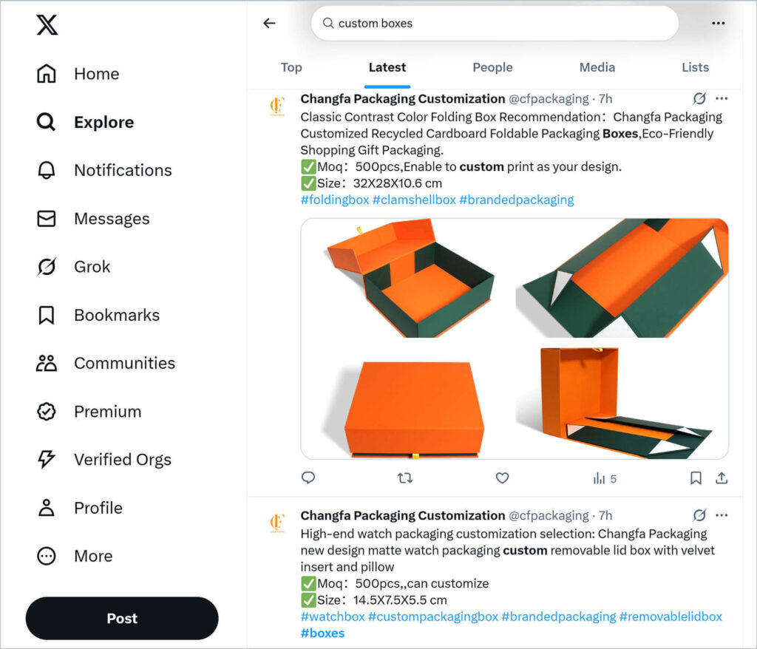
Task: Click the X logo icon
Action: [47, 25]
